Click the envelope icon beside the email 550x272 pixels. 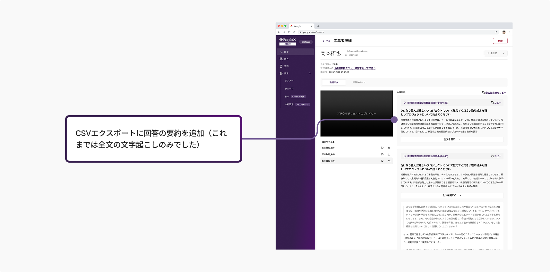click(x=346, y=51)
